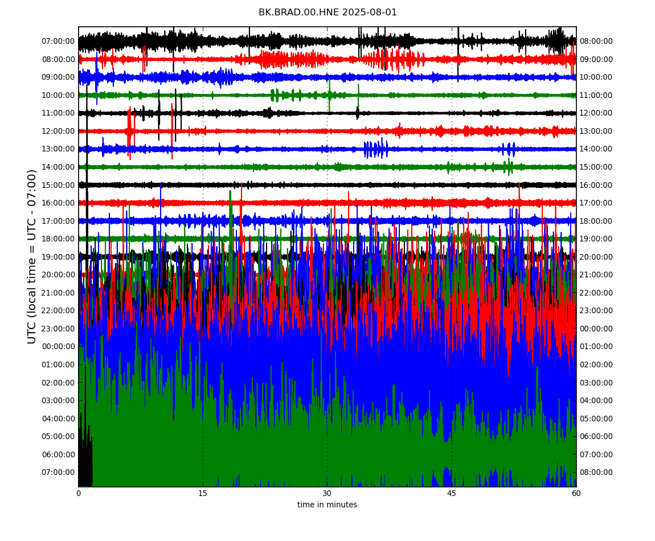Pick the right-axis time label 17:00:00
The image size is (655, 541).
pyautogui.click(x=596, y=203)
